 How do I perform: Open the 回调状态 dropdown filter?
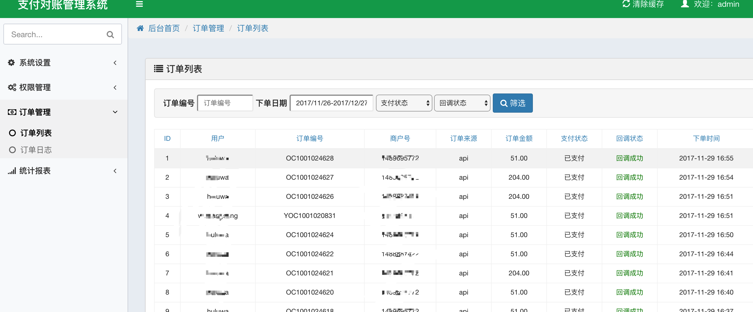click(462, 103)
